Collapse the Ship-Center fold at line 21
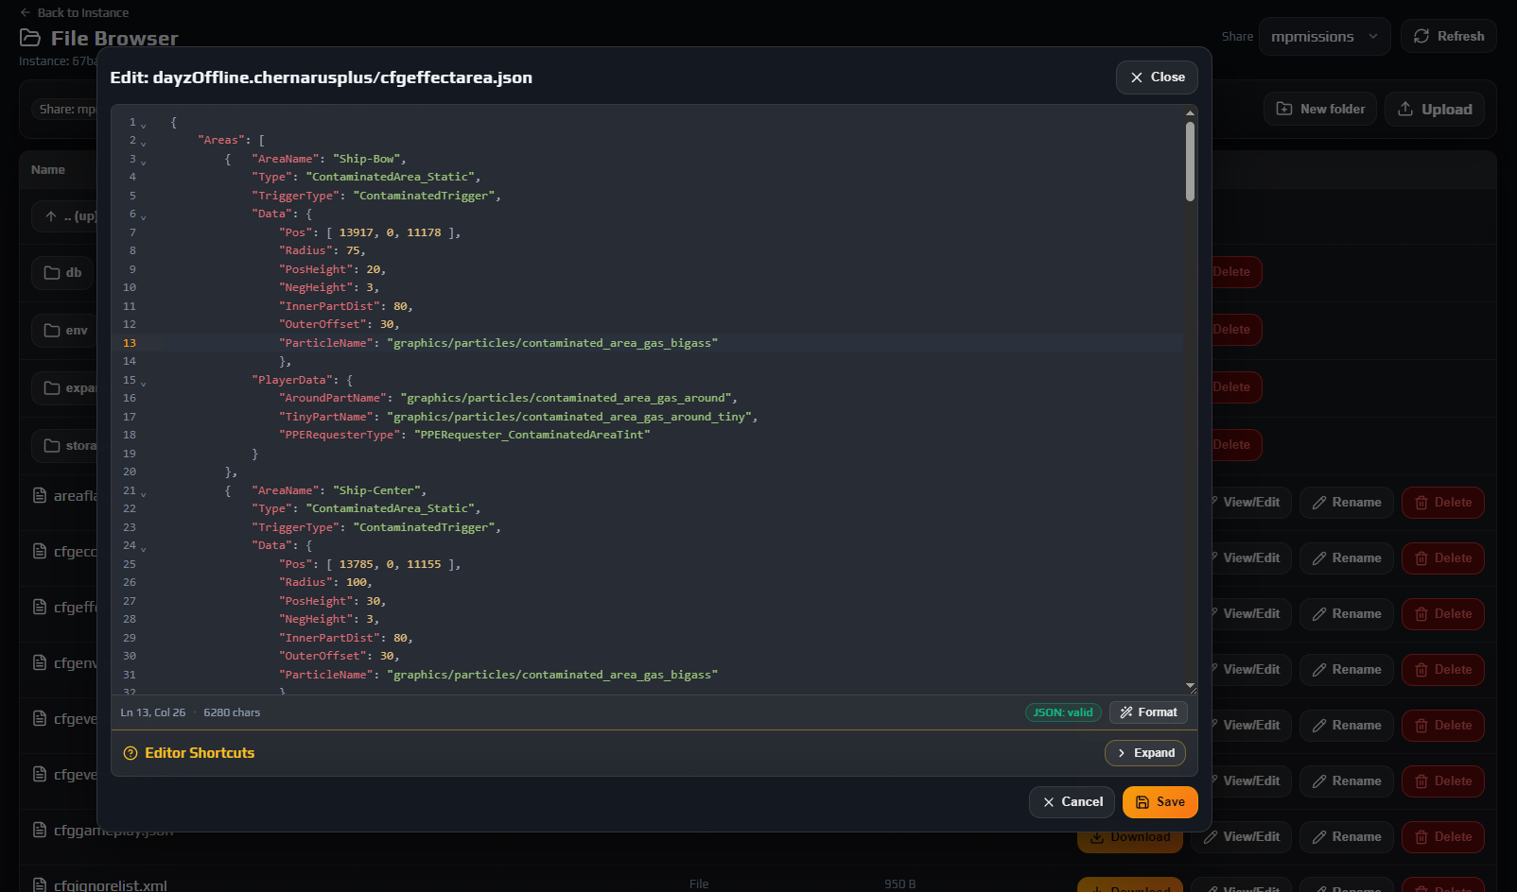The width and height of the screenshot is (1517, 892). (x=144, y=492)
